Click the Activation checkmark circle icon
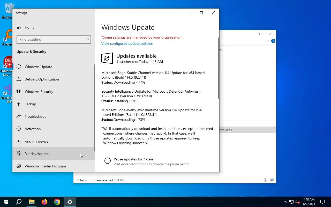This screenshot has width=331, height=207. [19, 129]
